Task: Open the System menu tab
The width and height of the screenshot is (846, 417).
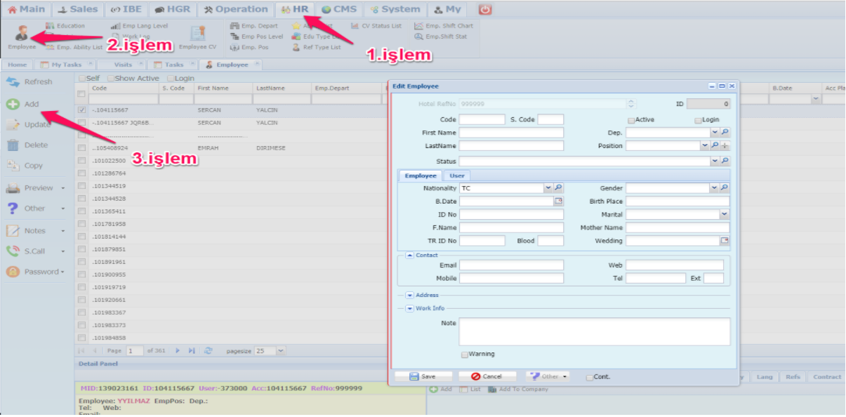Action: [395, 10]
